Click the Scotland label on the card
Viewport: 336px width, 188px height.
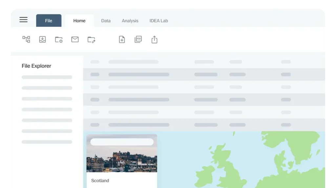[x=100, y=180]
